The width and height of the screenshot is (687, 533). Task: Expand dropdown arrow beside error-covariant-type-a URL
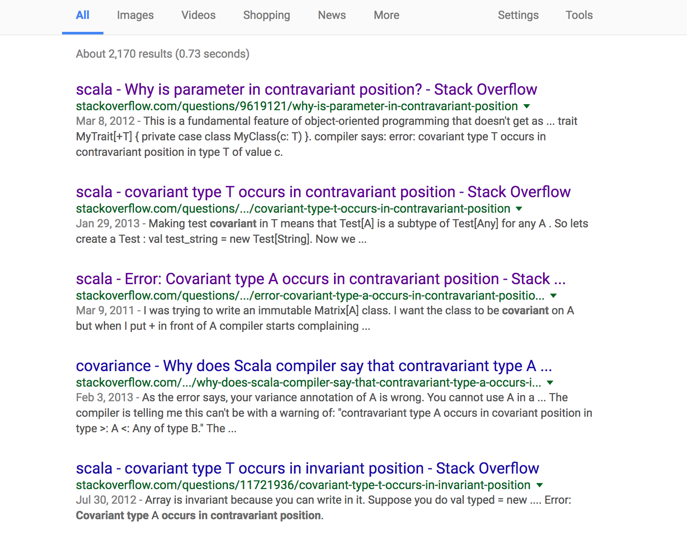coord(554,296)
